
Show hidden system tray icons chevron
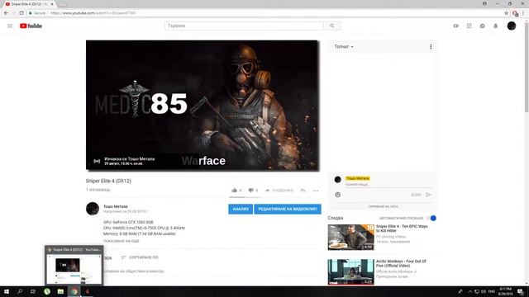470,291
